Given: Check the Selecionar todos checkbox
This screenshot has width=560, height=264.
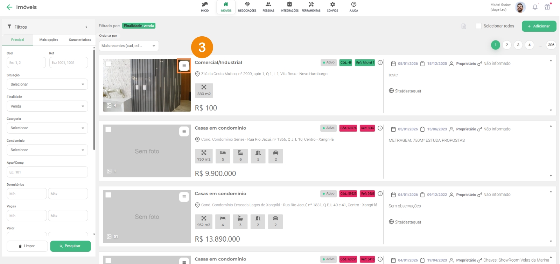Looking at the screenshot, I should point(478,26).
